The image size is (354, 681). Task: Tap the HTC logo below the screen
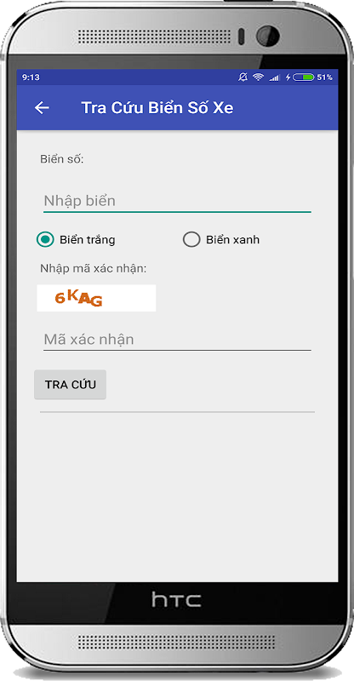[x=176, y=600]
